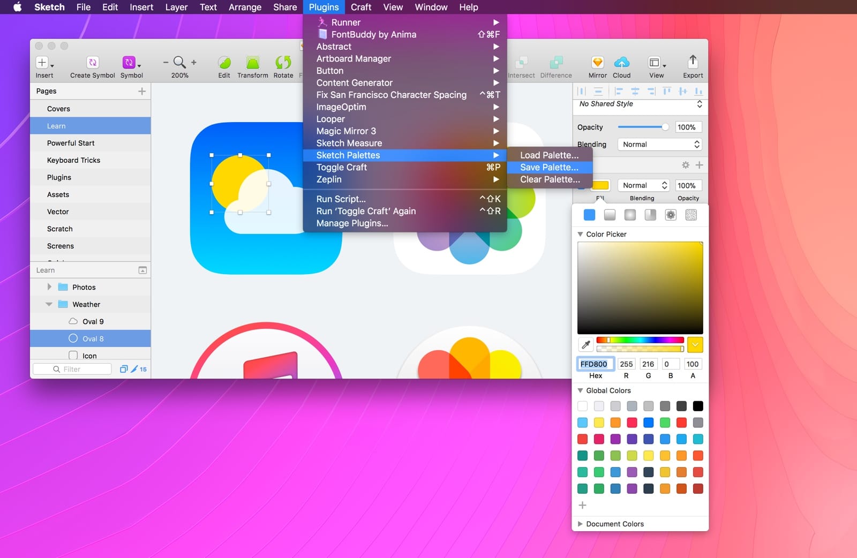857x558 pixels.
Task: Enable the noise fill type
Action: point(691,215)
